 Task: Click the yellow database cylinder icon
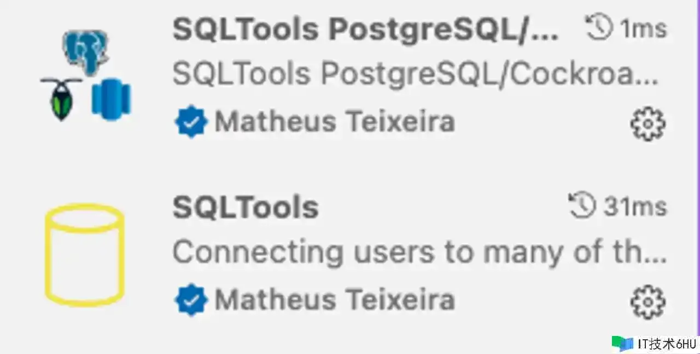(85, 255)
